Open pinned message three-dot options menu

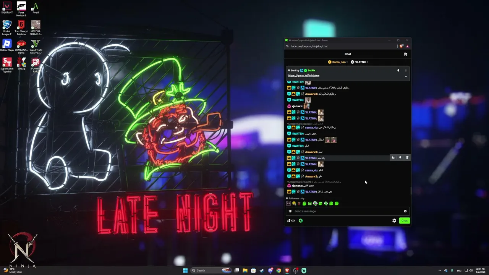coord(406,70)
